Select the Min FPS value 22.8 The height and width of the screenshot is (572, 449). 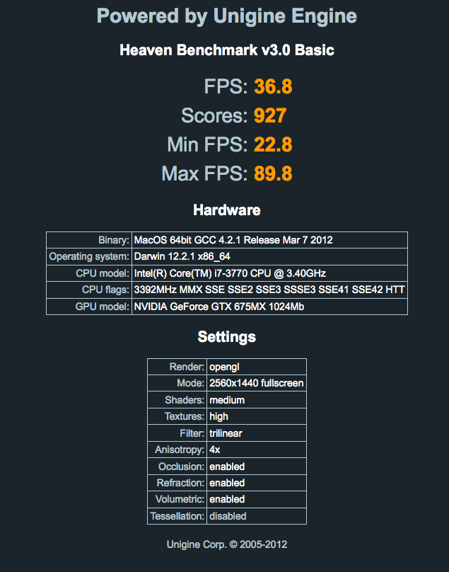click(273, 144)
